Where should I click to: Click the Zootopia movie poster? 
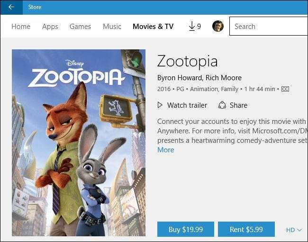click(x=79, y=142)
